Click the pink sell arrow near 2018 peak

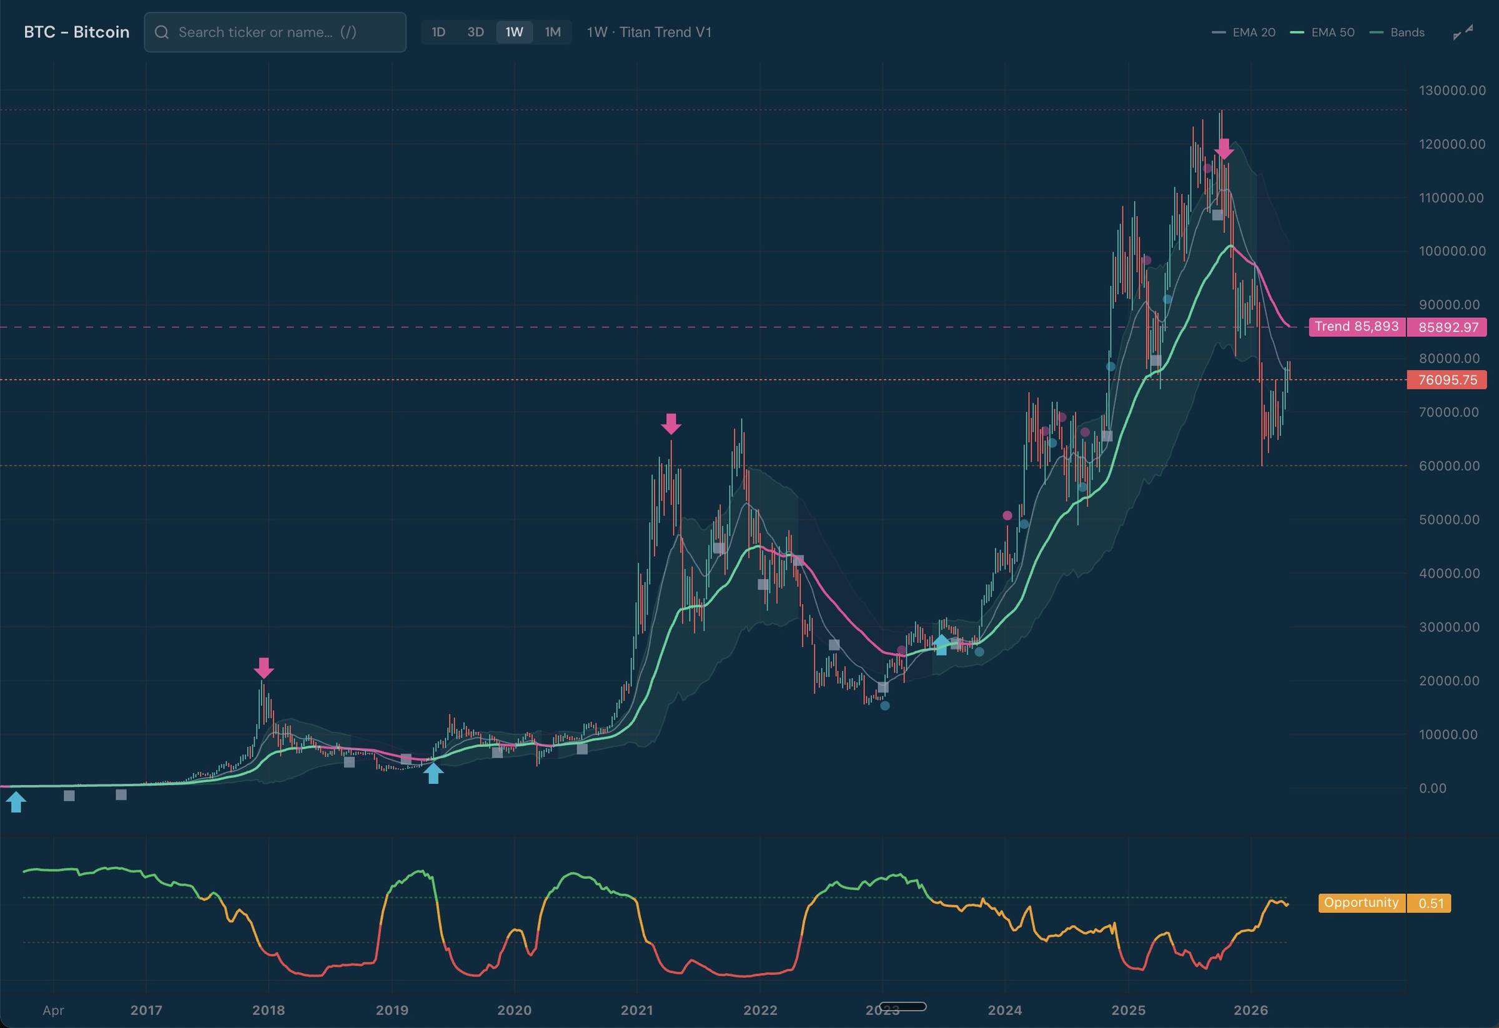[264, 668]
